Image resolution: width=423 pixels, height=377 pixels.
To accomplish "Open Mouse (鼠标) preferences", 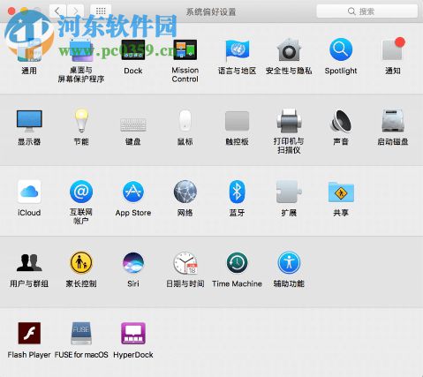I will (x=185, y=120).
